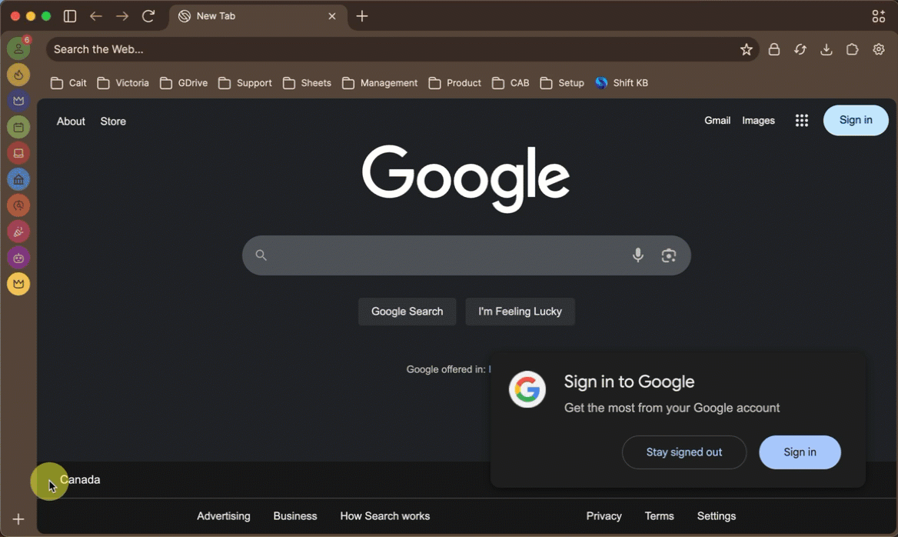The height and width of the screenshot is (537, 898).
Task: Open the GDrive bookmarks folder
Action: coord(183,83)
